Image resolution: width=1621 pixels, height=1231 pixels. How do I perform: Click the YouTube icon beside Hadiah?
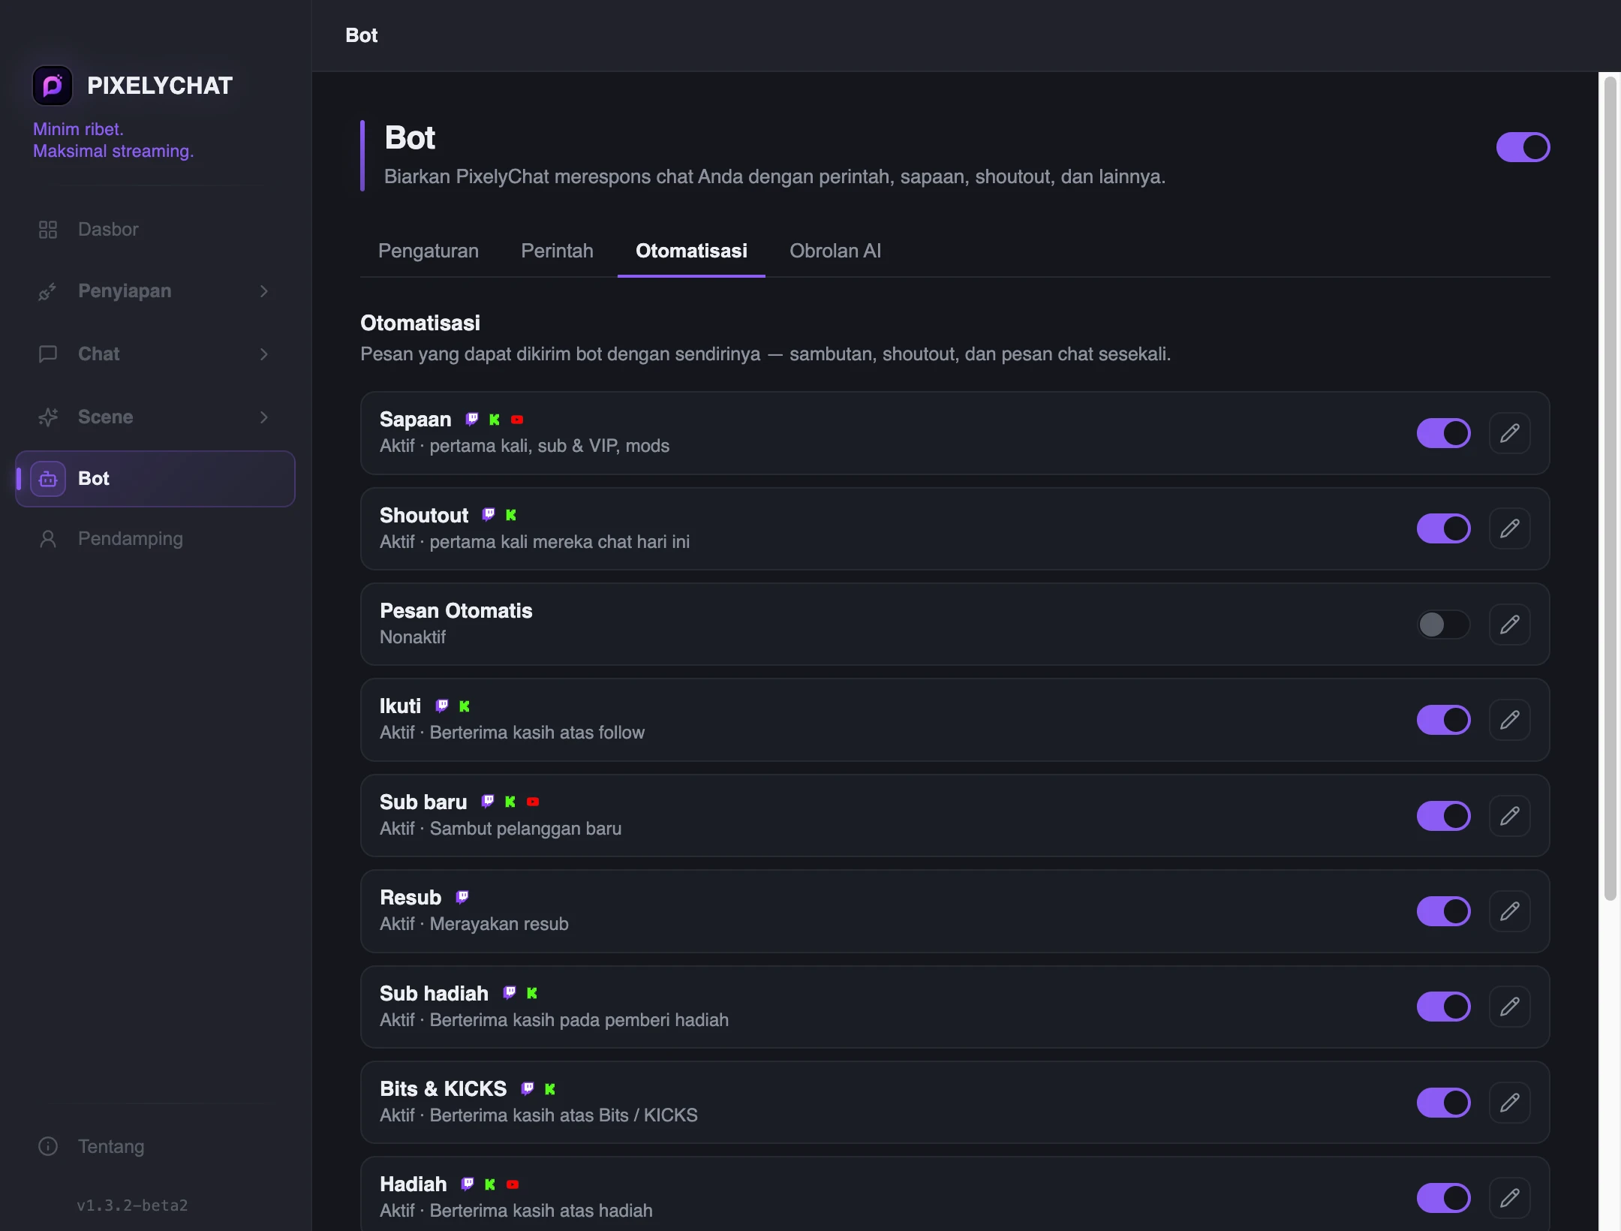pos(513,1184)
